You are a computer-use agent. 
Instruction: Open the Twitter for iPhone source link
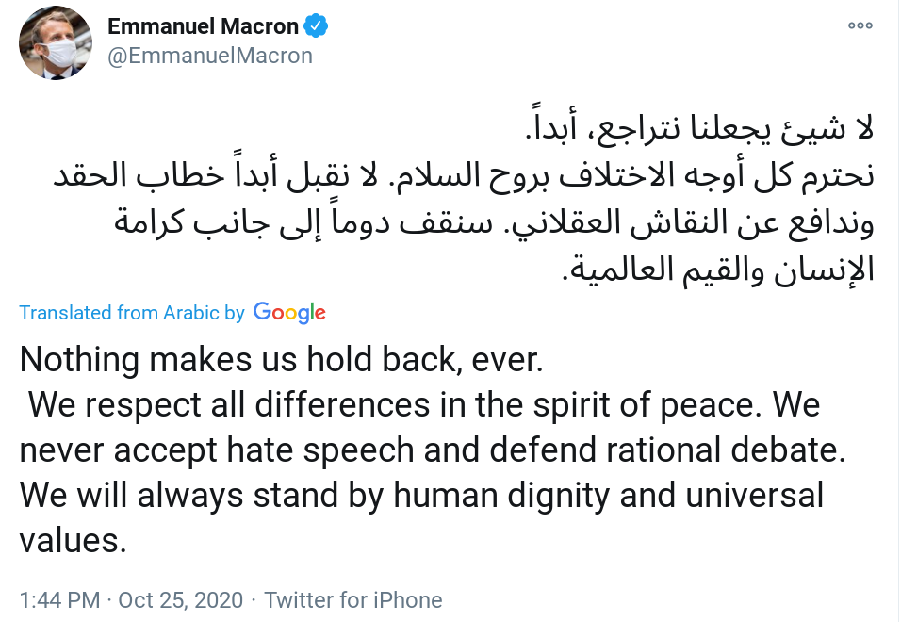(353, 599)
